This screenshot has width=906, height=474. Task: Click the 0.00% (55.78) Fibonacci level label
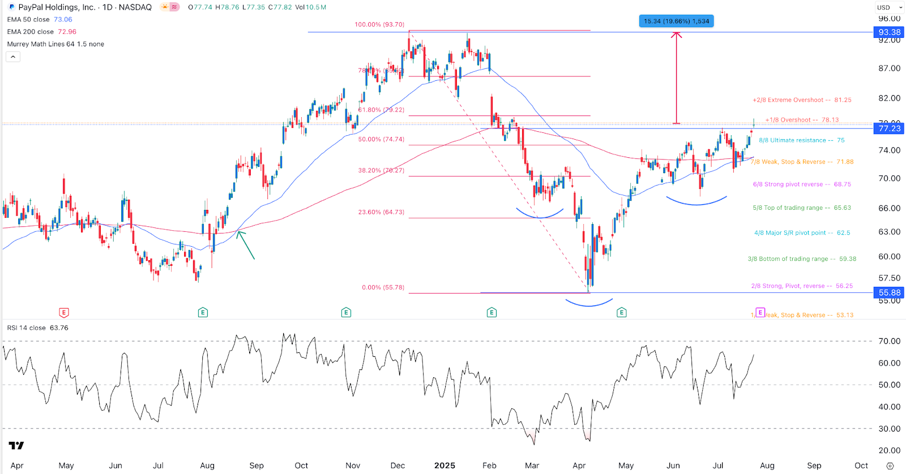pos(383,287)
